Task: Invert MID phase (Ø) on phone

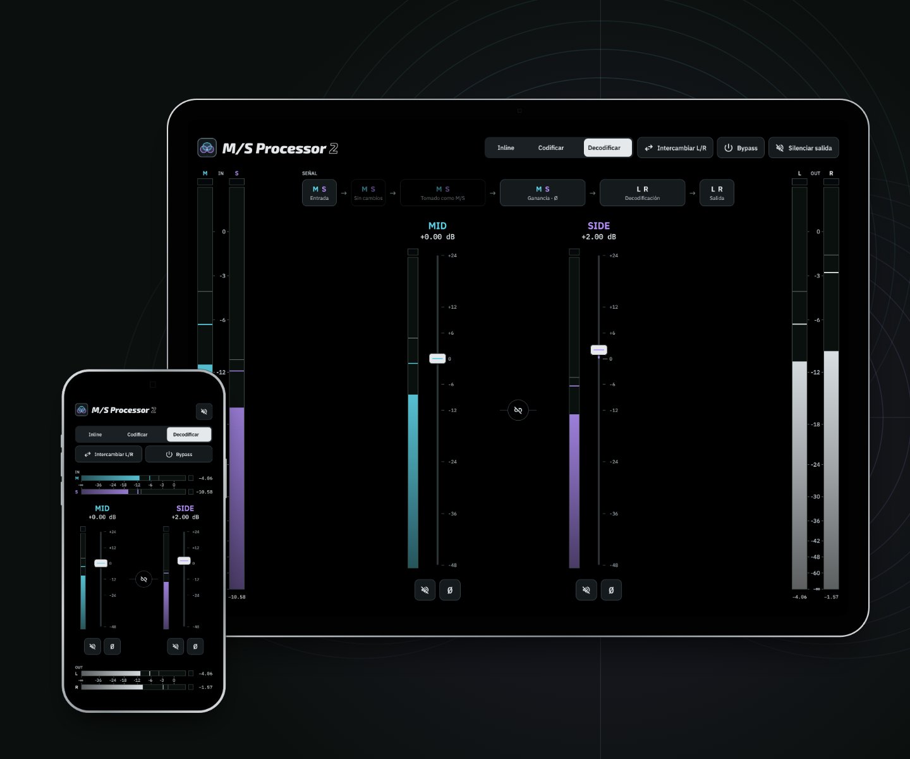Action: click(112, 646)
